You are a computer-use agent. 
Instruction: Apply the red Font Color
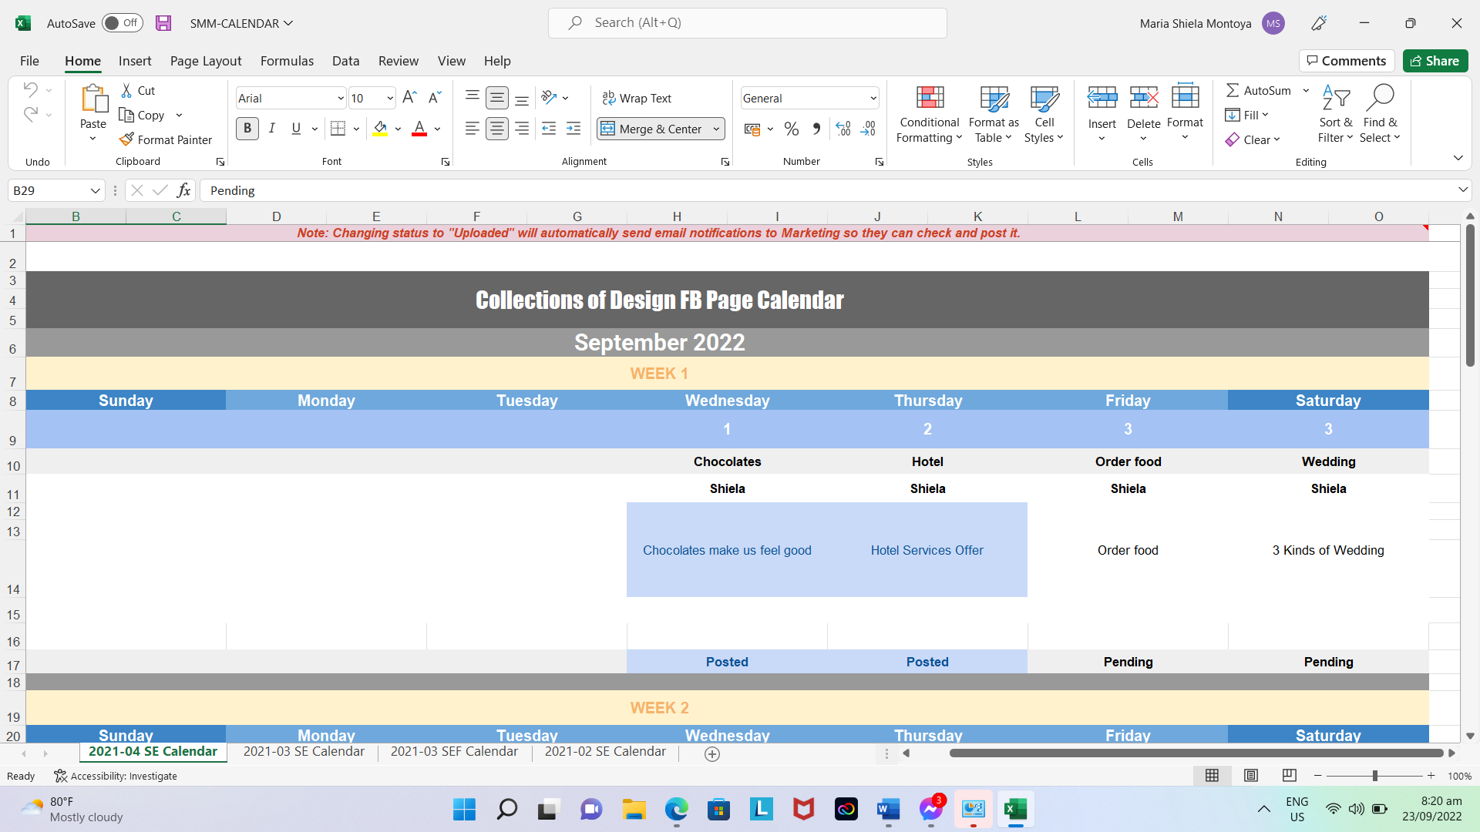point(419,129)
